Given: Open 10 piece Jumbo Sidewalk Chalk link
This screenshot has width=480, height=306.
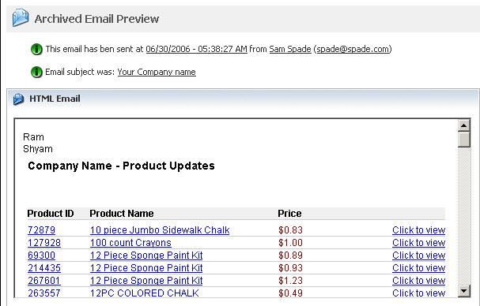Looking at the screenshot, I should (x=160, y=230).
